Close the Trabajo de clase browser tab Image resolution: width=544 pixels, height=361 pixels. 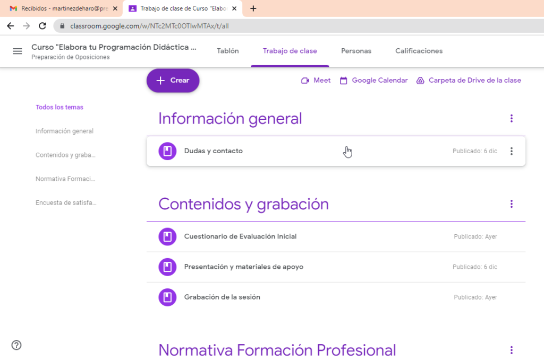pyautogui.click(x=234, y=8)
